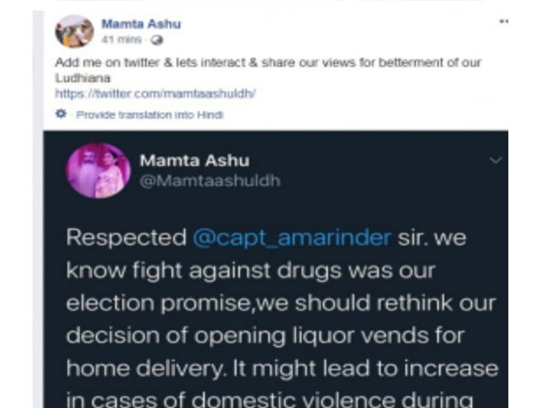Screen dimensions: 545x408
Task: Click the globe public privacy icon
Action: pyautogui.click(x=157, y=40)
